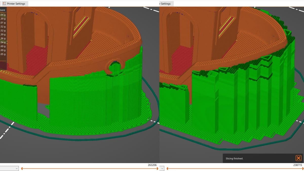The width and height of the screenshot is (304, 171).
Task: Select the .04 g legend row
Action: [x=3, y=42]
